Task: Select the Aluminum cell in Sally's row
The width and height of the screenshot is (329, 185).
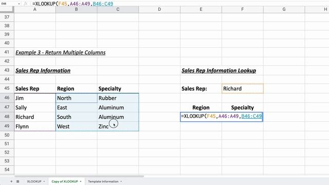Action: point(118,107)
